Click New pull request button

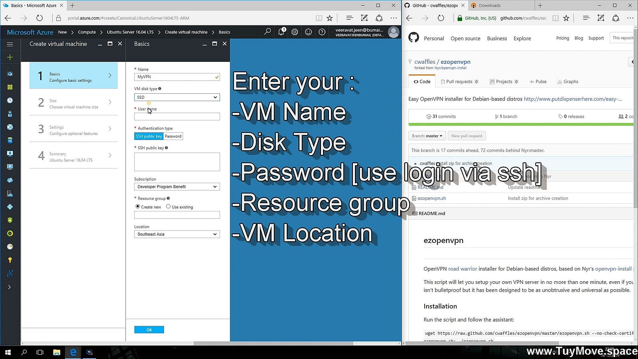click(x=467, y=136)
